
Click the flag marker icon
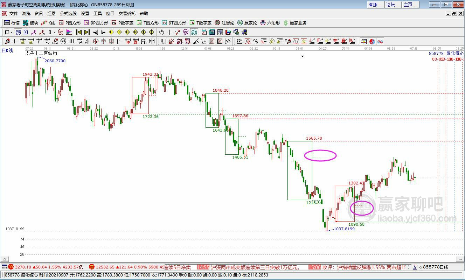click(x=69, y=32)
